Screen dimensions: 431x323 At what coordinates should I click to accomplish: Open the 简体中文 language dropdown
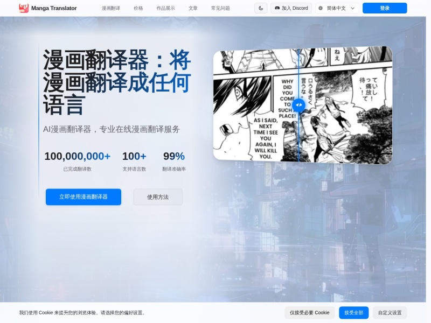(x=337, y=8)
